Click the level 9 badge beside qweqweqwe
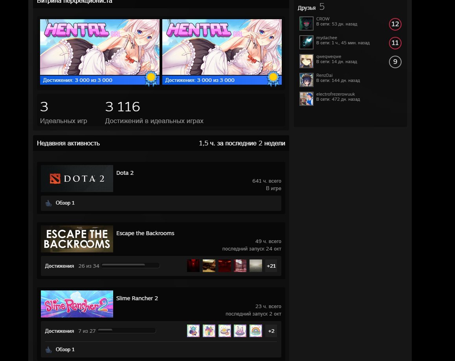 click(x=395, y=62)
